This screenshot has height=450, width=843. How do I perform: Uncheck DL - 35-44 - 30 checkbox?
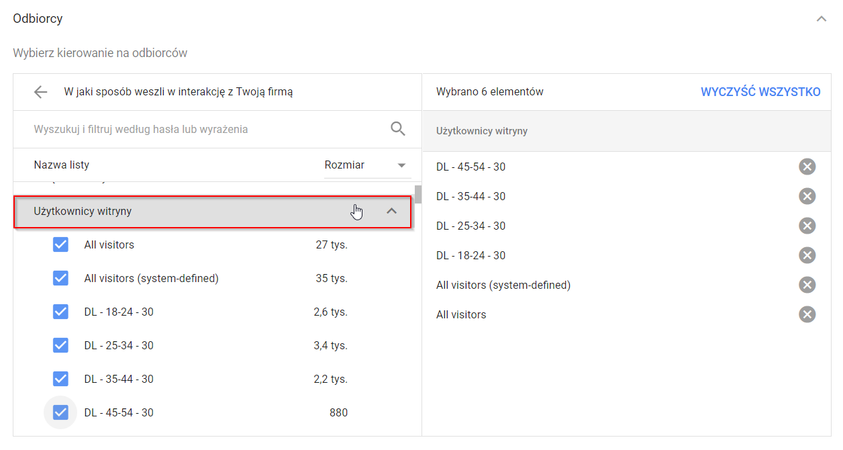tap(60, 379)
